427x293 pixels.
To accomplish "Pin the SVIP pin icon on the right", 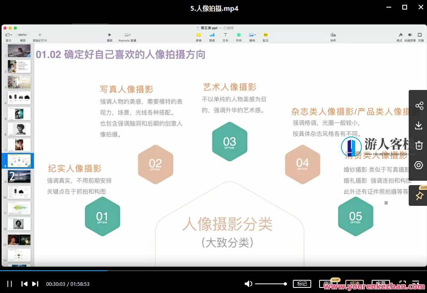I will click(x=418, y=195).
